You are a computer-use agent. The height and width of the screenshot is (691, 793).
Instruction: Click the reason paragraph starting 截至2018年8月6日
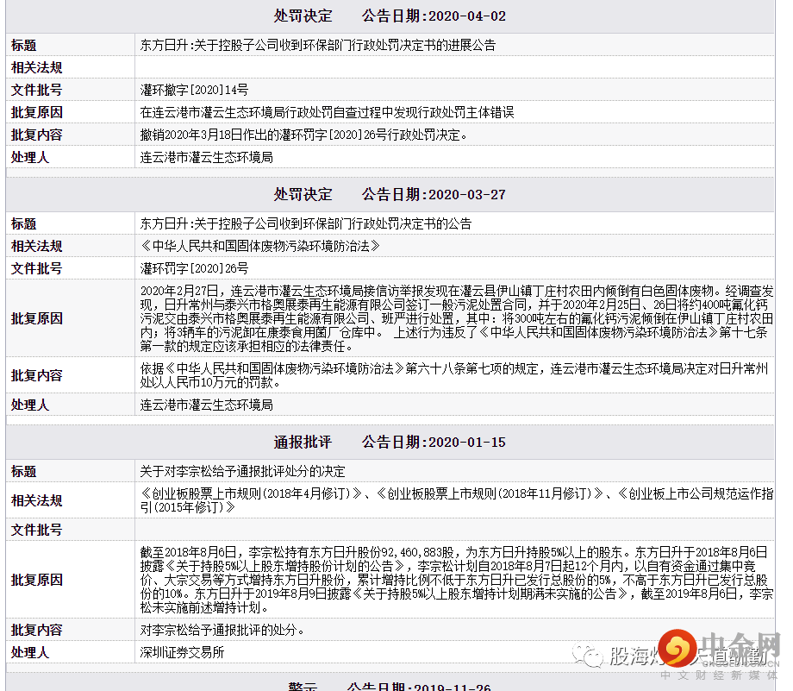click(457, 580)
